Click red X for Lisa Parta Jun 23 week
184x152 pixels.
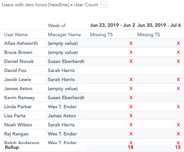pos(131,116)
